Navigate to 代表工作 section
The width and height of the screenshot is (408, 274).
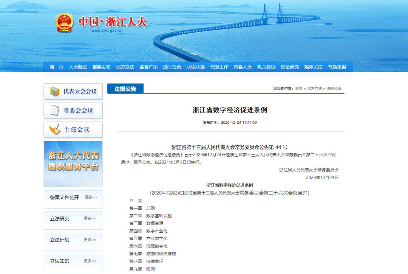219,67
